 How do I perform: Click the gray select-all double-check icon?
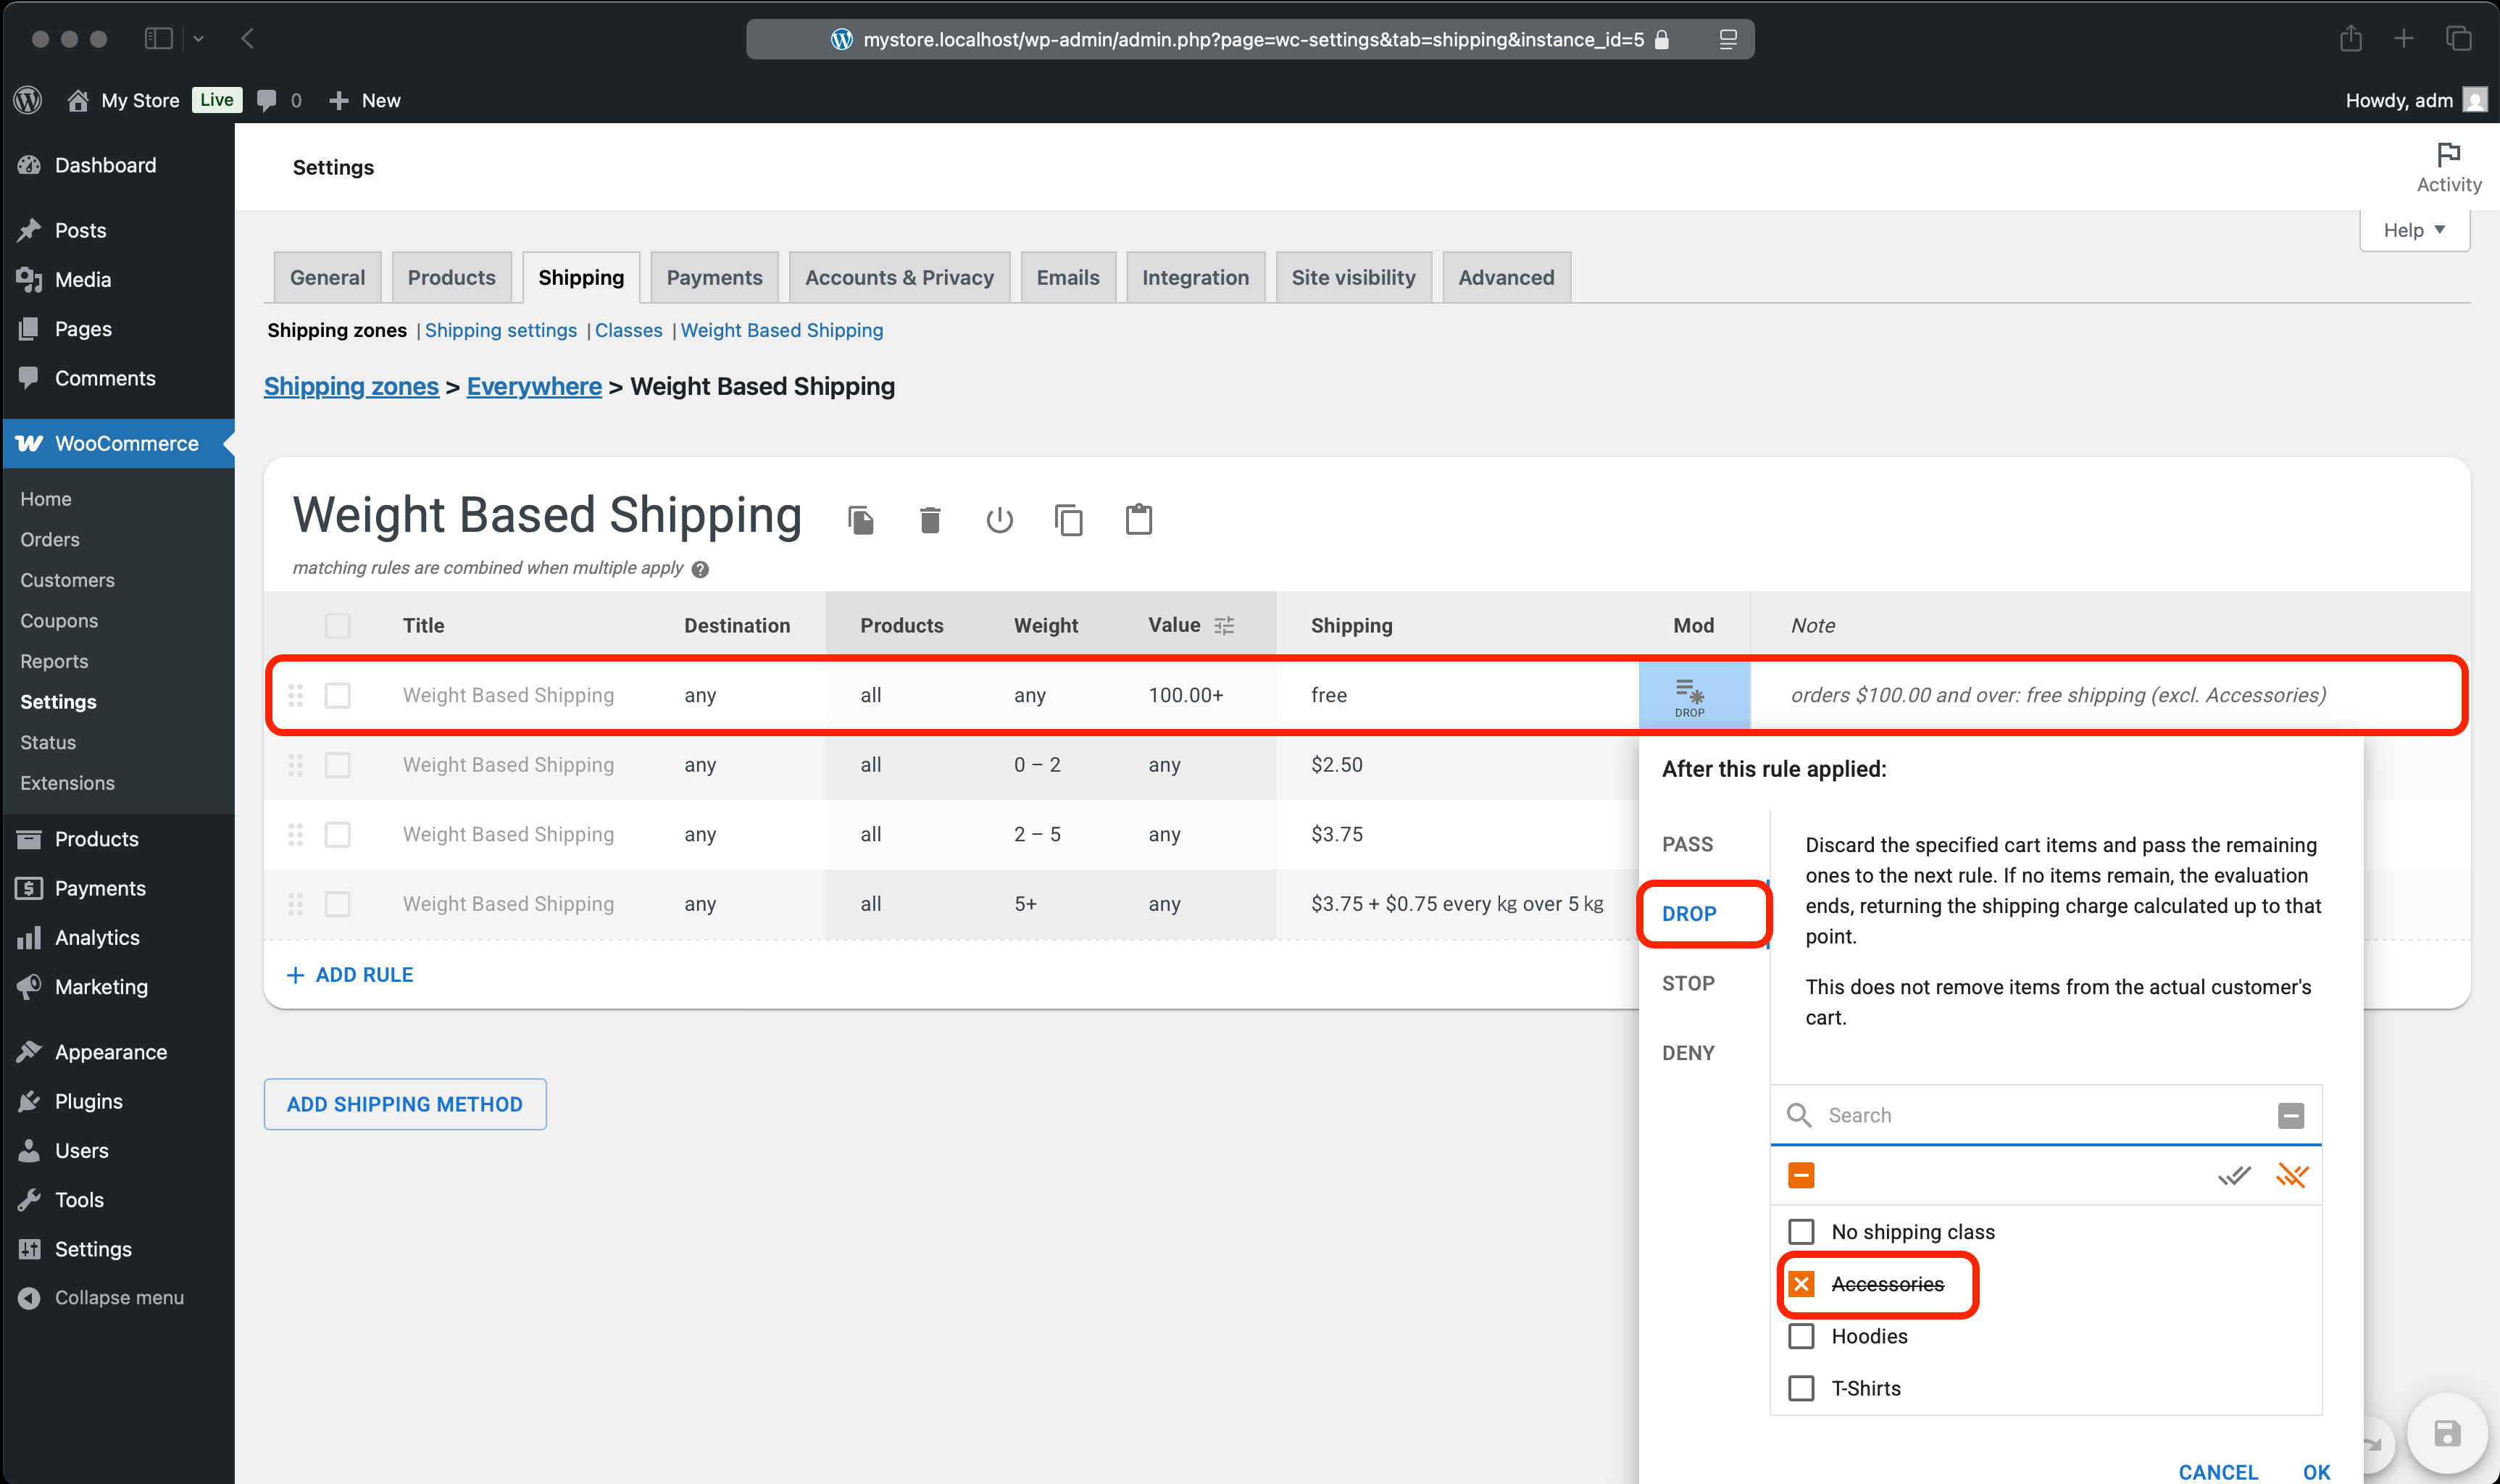point(2233,1175)
